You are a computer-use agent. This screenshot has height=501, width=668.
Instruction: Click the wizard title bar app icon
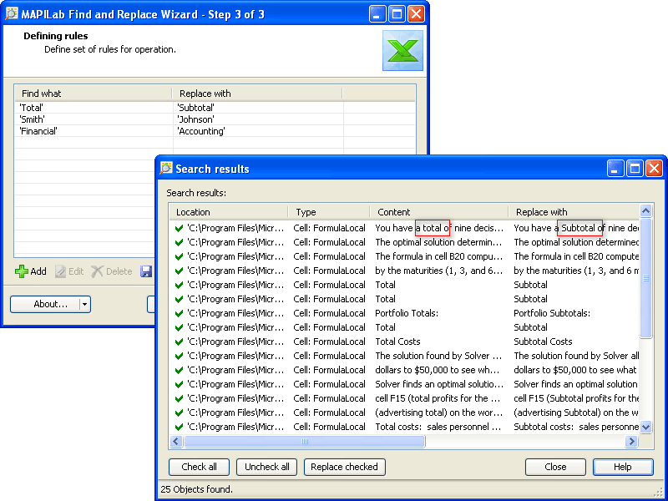12,13
